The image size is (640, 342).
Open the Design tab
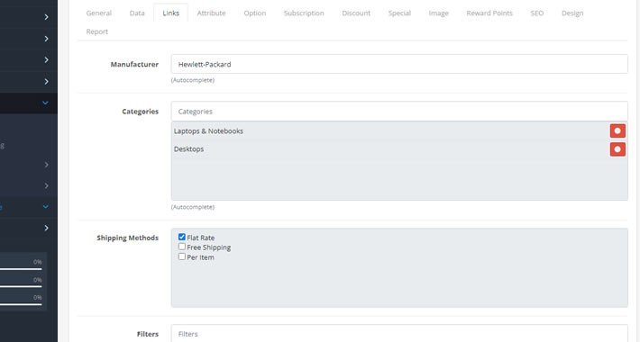point(572,13)
